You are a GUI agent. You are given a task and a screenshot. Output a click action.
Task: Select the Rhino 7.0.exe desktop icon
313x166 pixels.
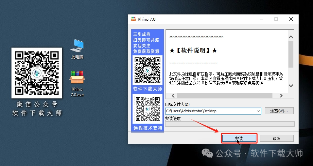click(77, 84)
